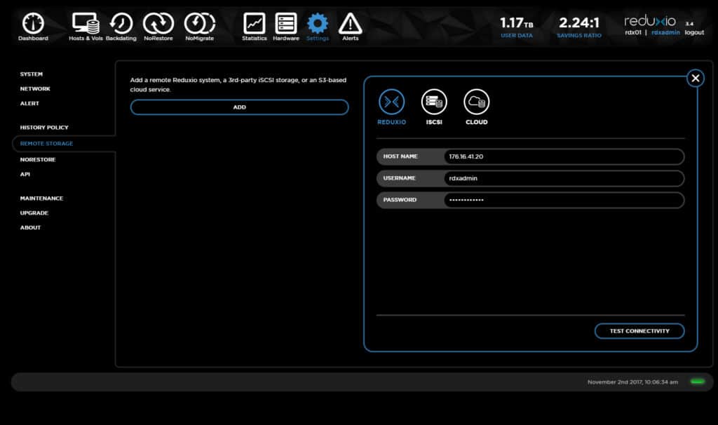
Task: Open the Backdating clock icon
Action: point(121,23)
